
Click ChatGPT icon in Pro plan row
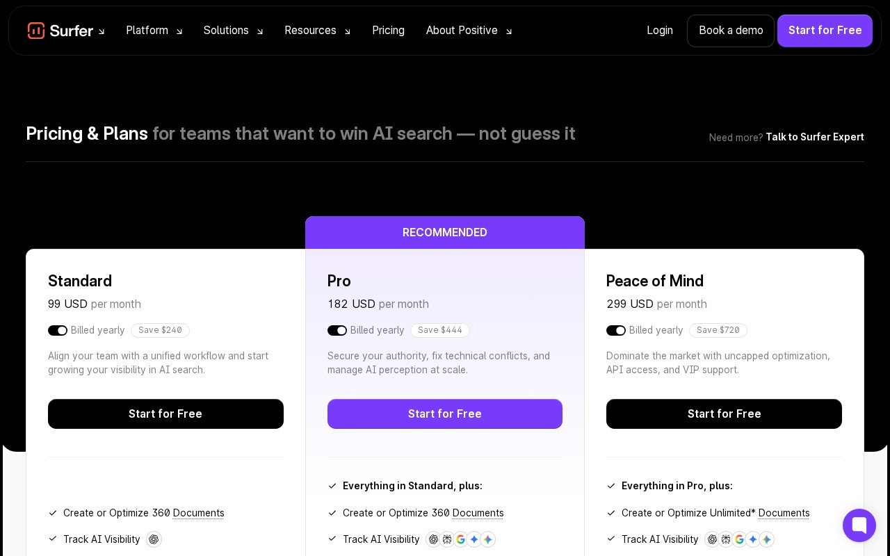(434, 539)
